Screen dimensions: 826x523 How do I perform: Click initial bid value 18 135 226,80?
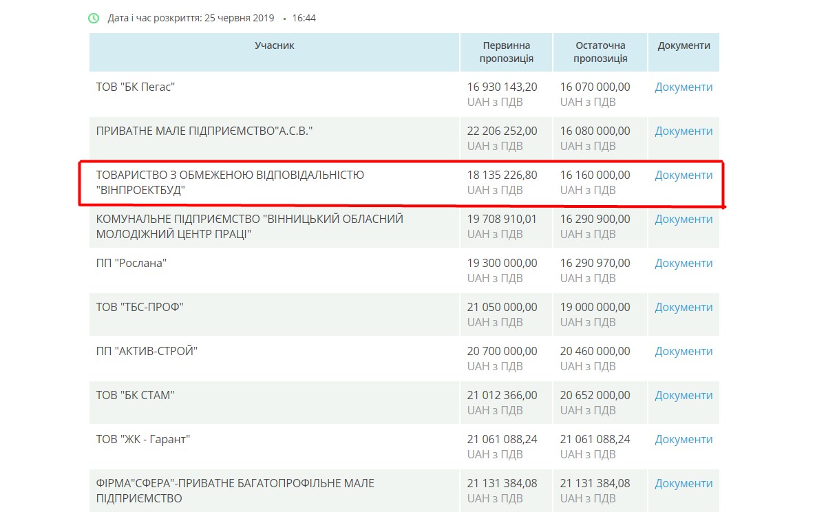[502, 175]
